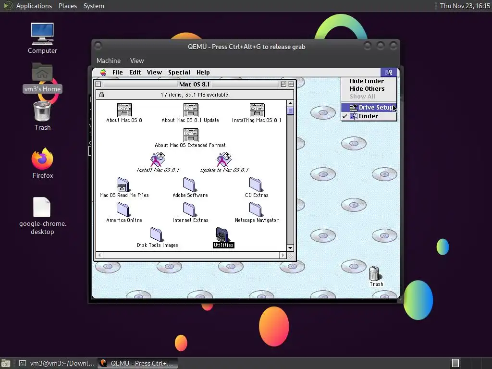Open the Finder Help menu
Screen dimensions: 492x369
point(203,73)
